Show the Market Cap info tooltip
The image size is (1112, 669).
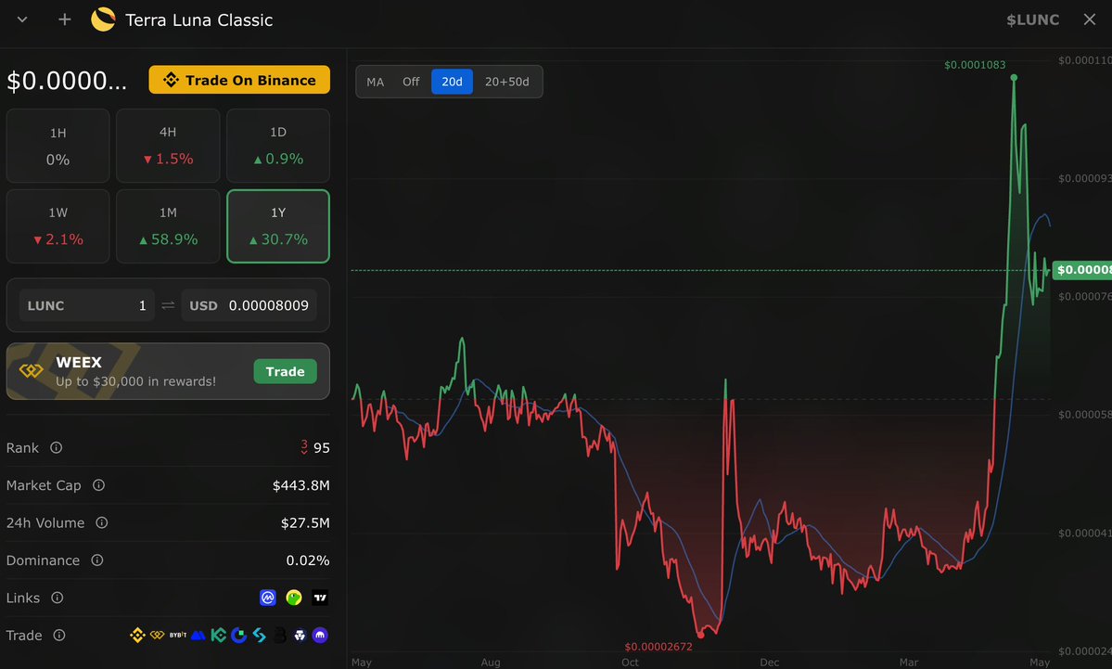[x=98, y=485]
